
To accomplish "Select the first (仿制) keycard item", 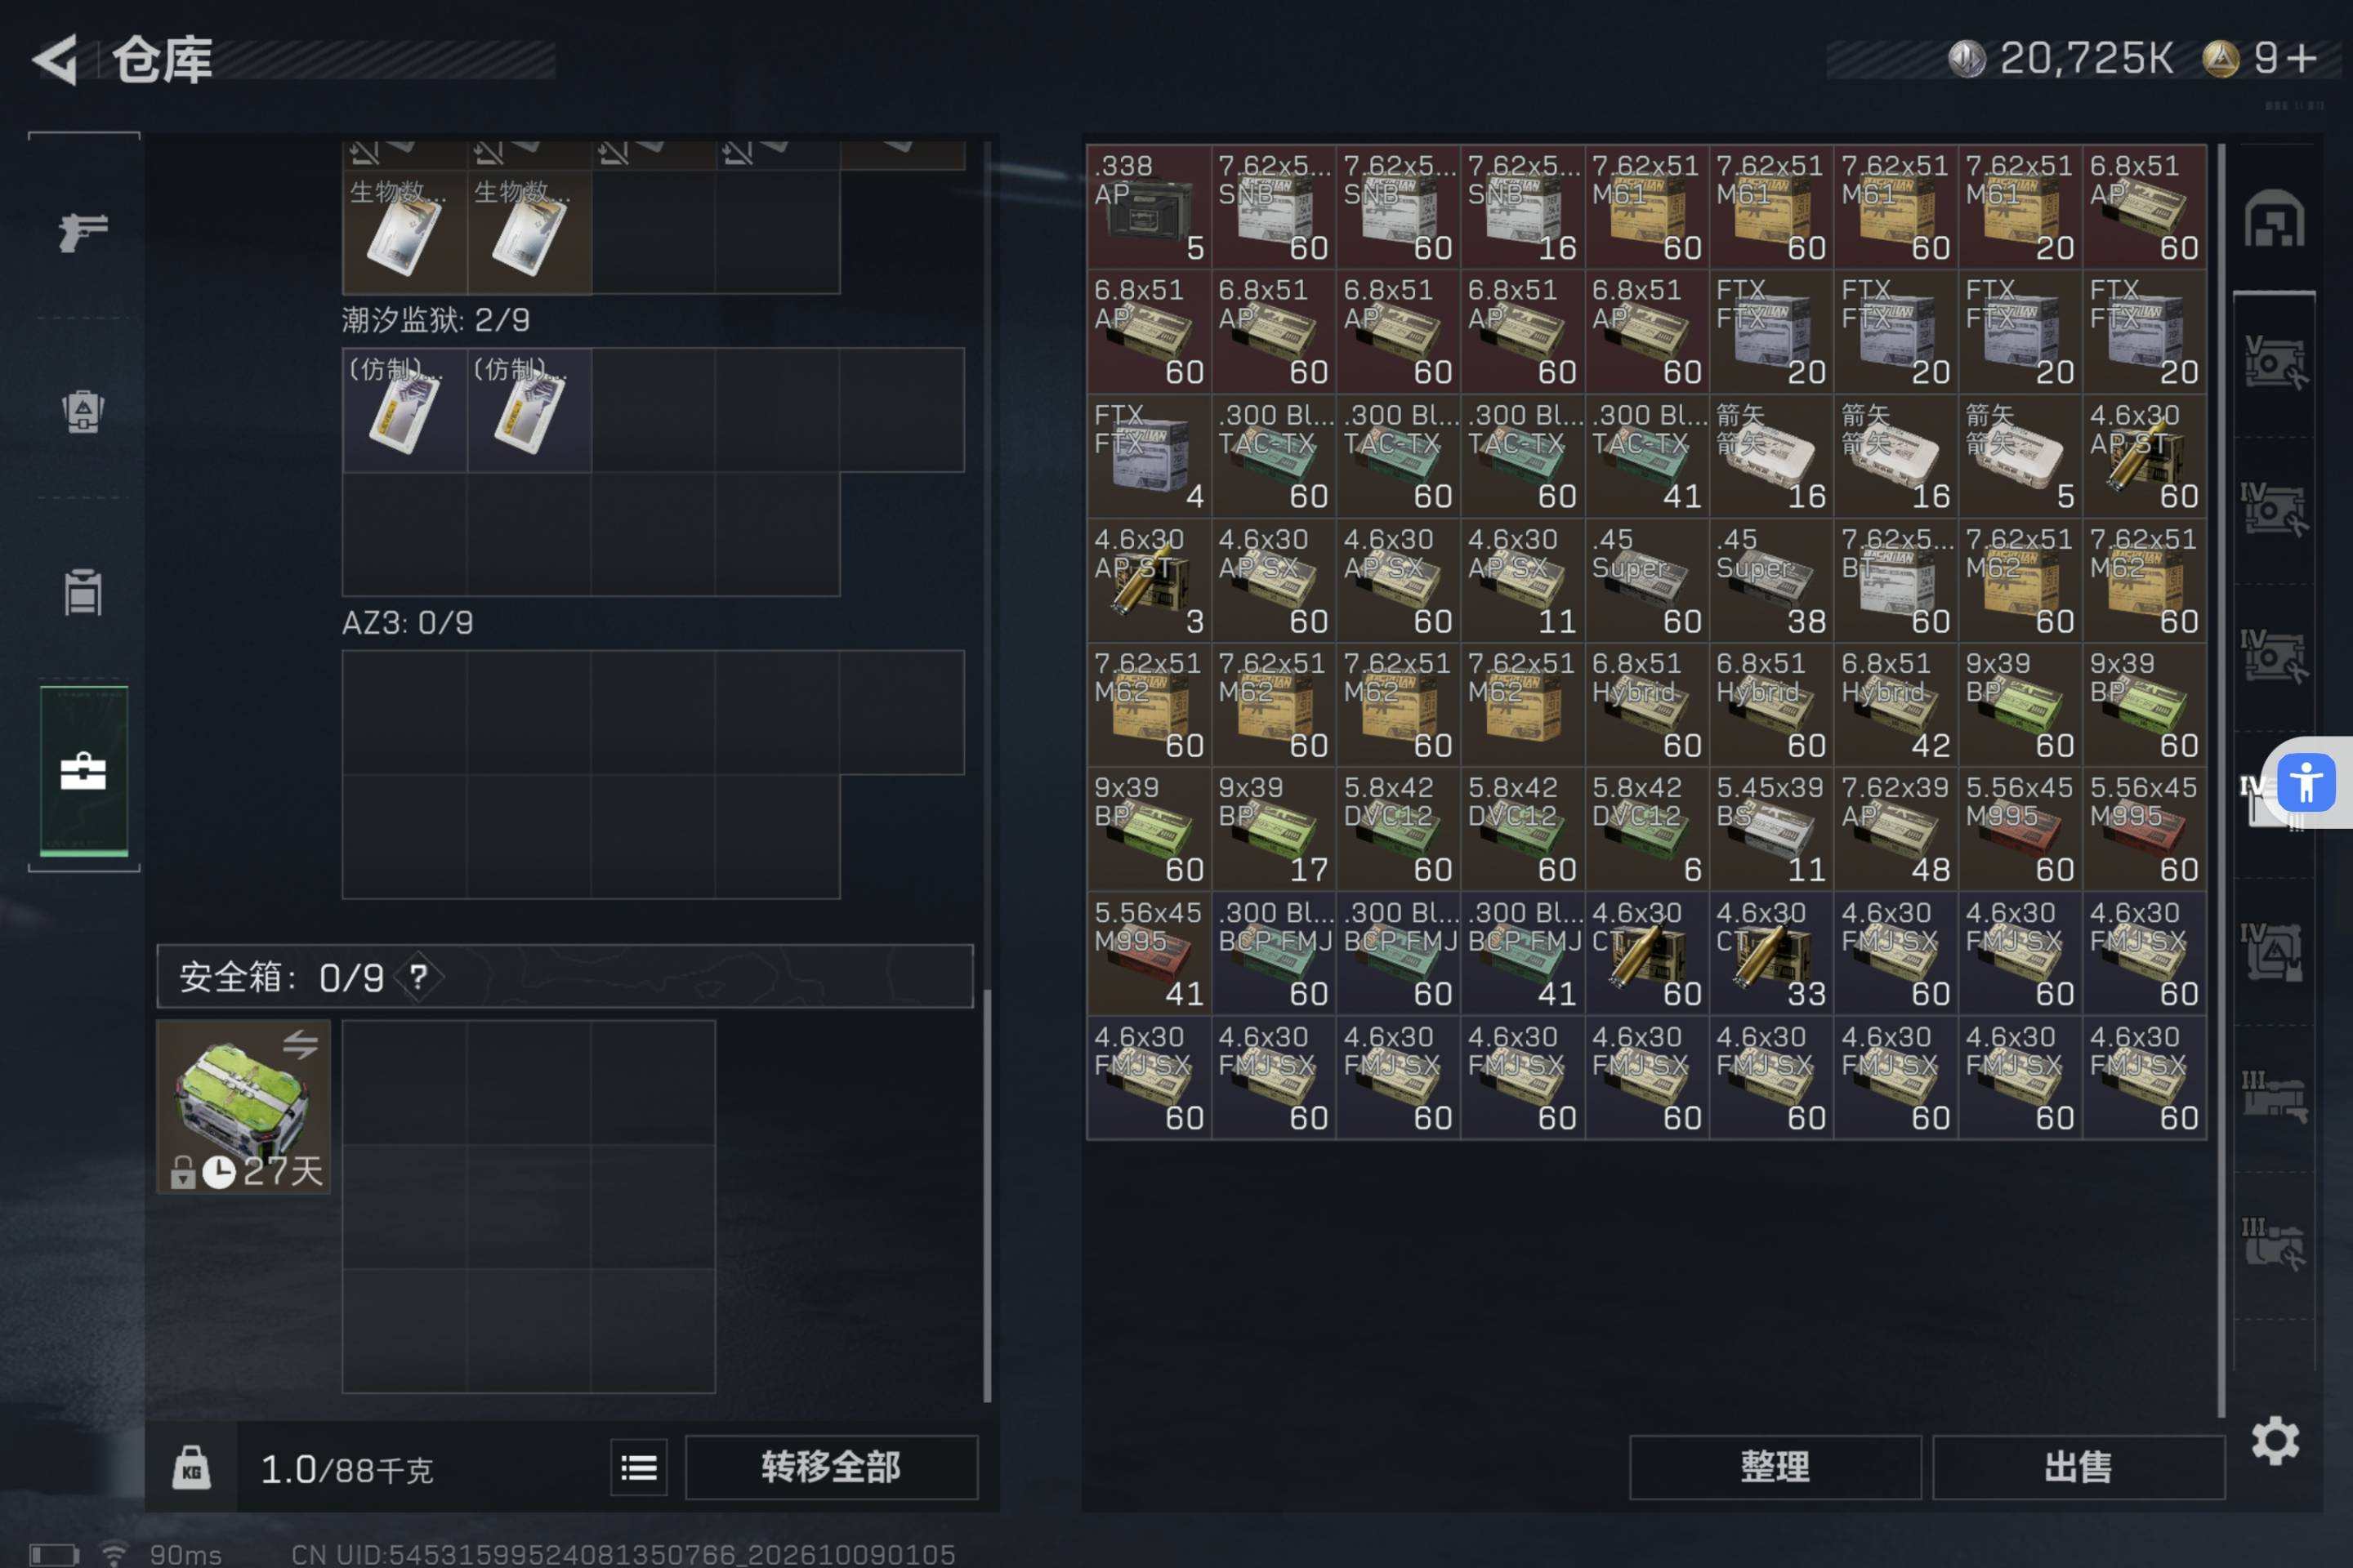I will (405, 410).
